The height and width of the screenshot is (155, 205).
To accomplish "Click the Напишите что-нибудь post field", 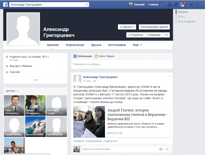I will (122, 64).
